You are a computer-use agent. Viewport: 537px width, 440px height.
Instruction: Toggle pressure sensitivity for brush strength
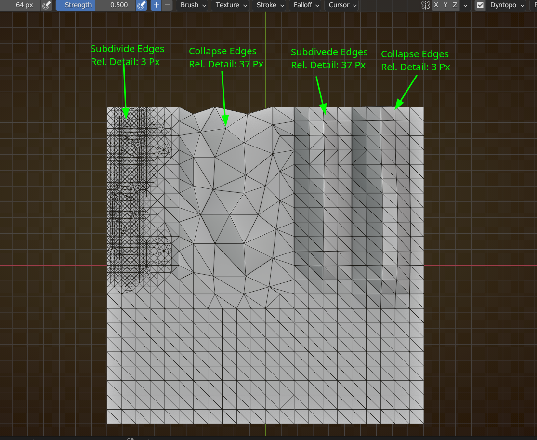pos(141,5)
